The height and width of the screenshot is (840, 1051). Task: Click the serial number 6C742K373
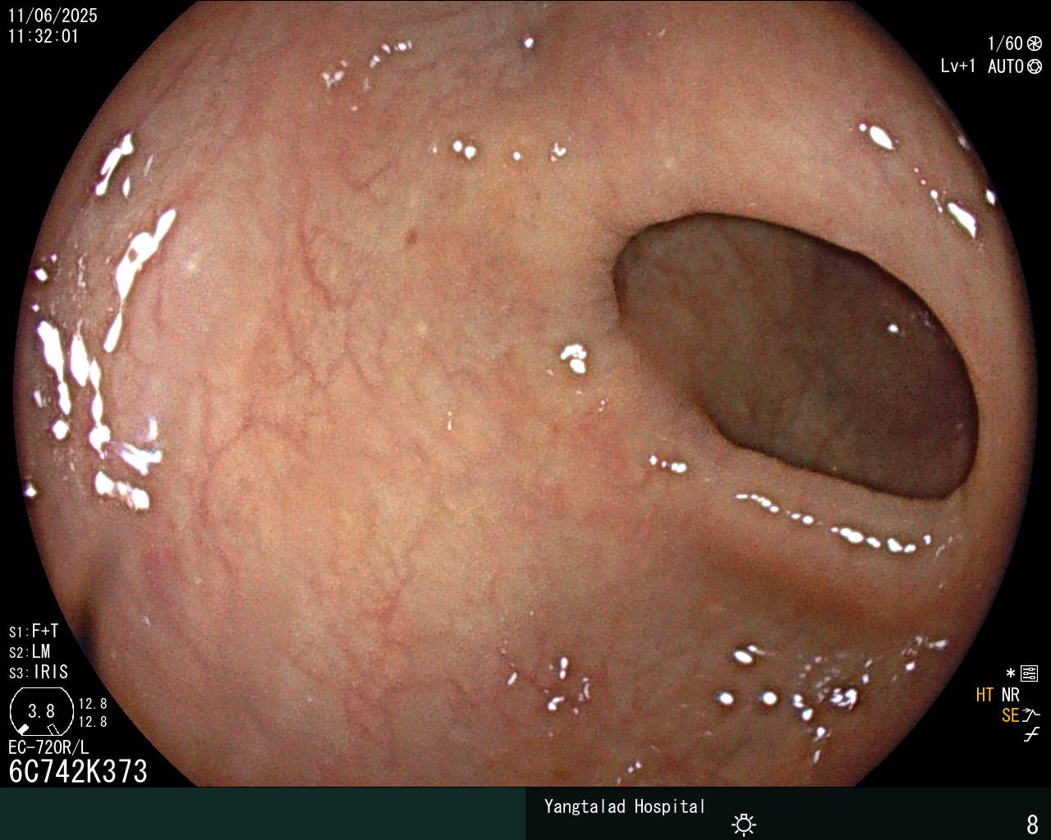78,771
